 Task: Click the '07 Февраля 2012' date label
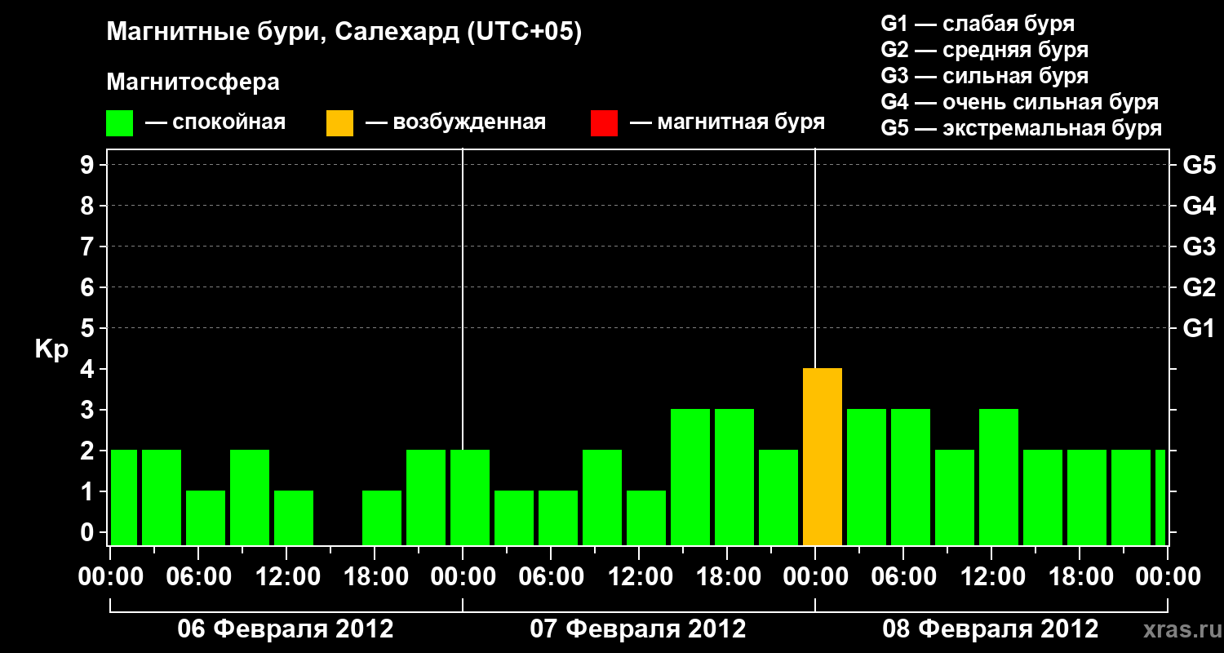point(638,629)
